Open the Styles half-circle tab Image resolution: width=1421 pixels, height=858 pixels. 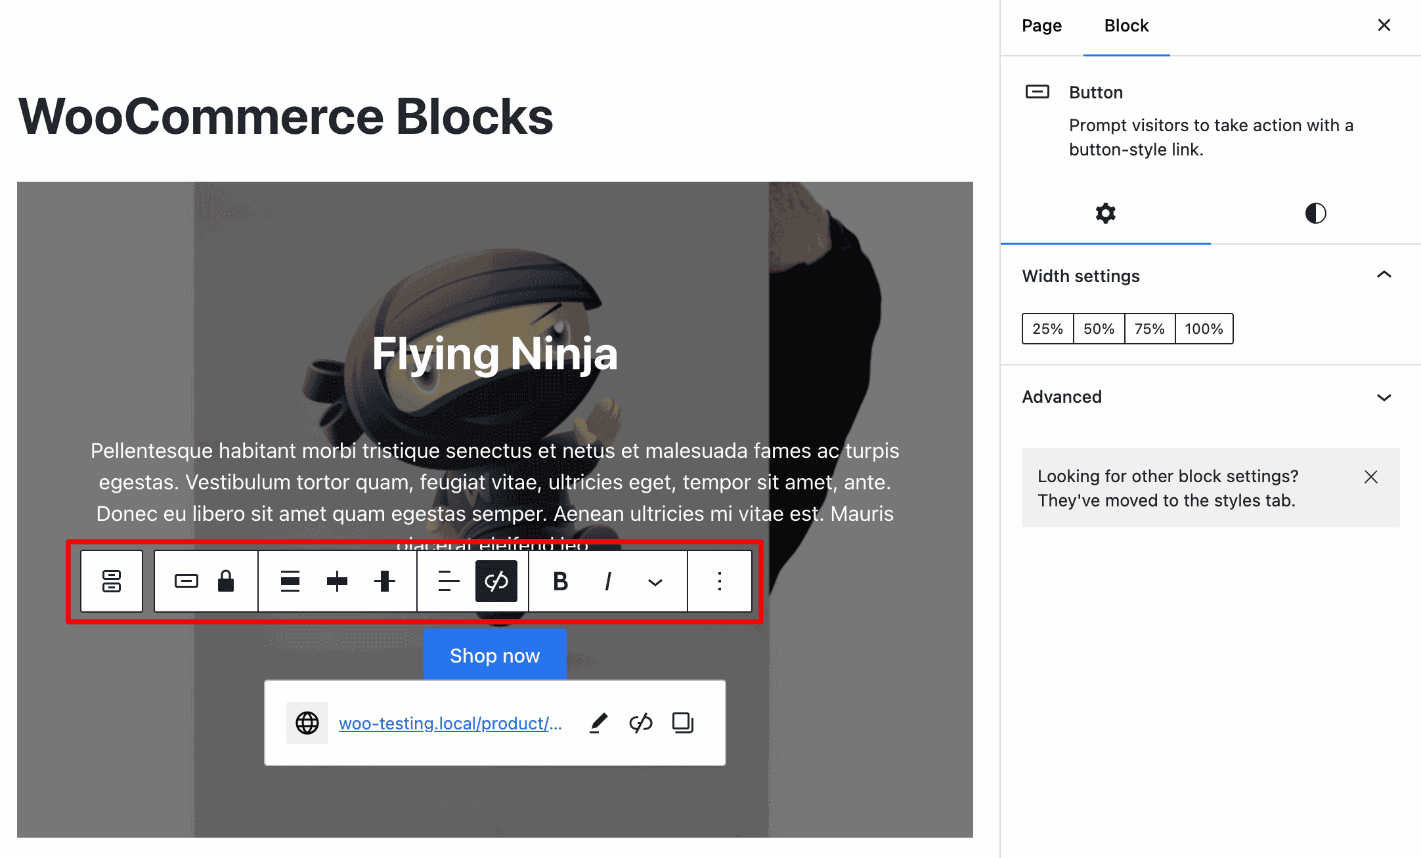(1315, 213)
